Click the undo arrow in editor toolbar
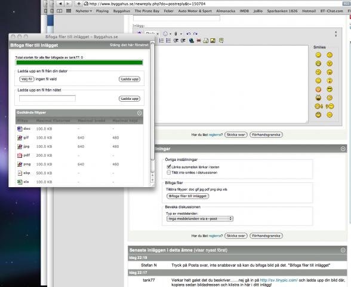The height and width of the screenshot is (287, 351). pyautogui.click(x=188, y=34)
